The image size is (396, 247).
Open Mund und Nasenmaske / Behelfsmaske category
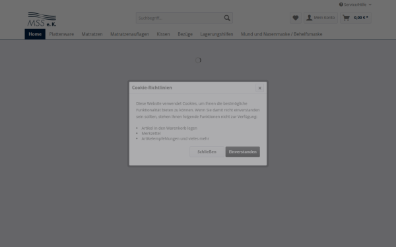click(281, 34)
